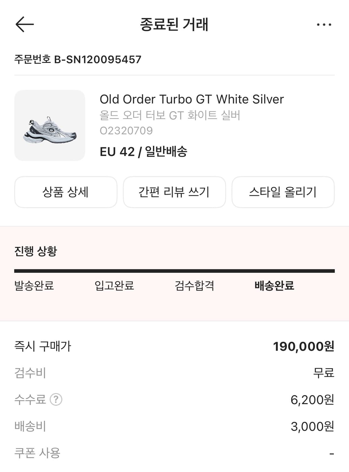Image resolution: width=349 pixels, height=472 pixels.
Task: Tap the model number O2320709
Action: [126, 131]
